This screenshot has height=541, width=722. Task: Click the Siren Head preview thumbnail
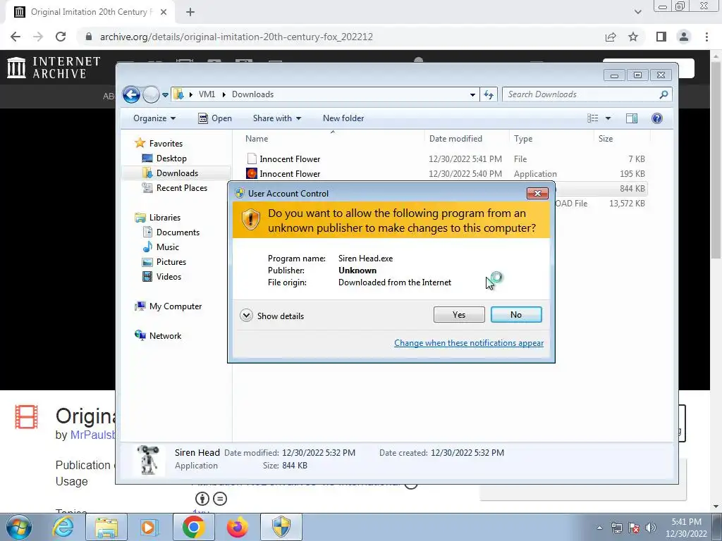(x=148, y=459)
